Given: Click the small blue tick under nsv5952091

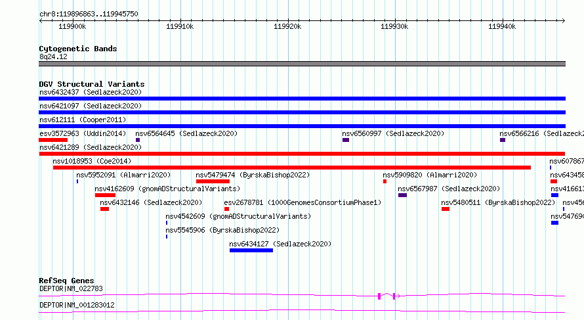Looking at the screenshot, I should click(x=77, y=181).
